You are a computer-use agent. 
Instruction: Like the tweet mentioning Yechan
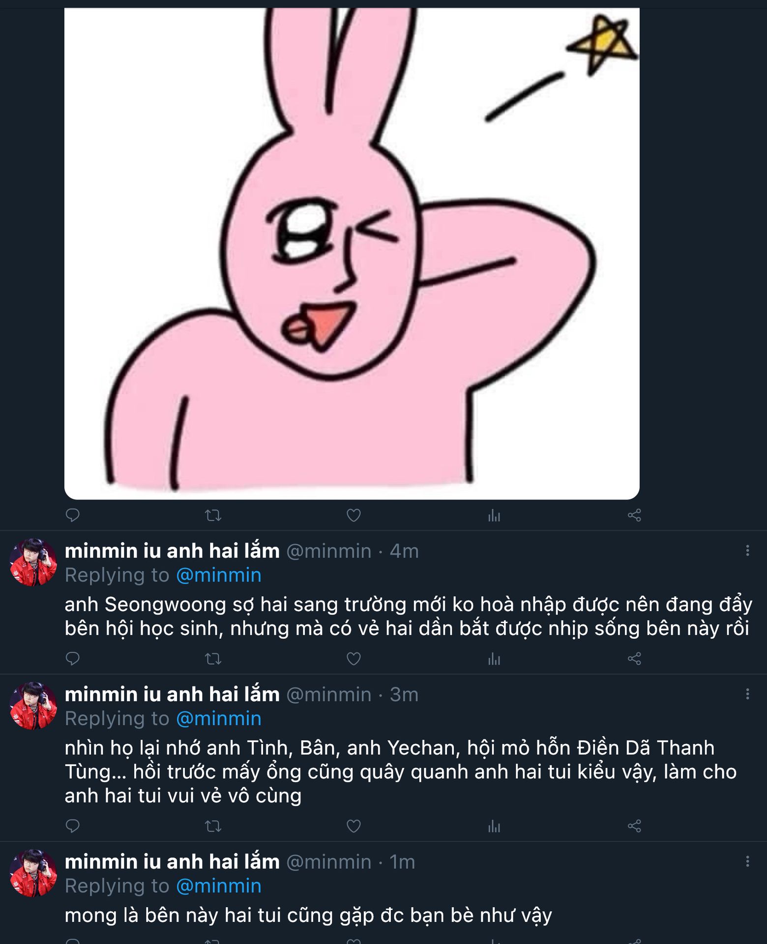pos(354,826)
